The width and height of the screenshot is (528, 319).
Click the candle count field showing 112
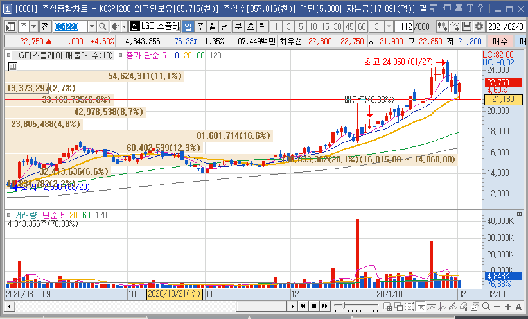(x=404, y=26)
